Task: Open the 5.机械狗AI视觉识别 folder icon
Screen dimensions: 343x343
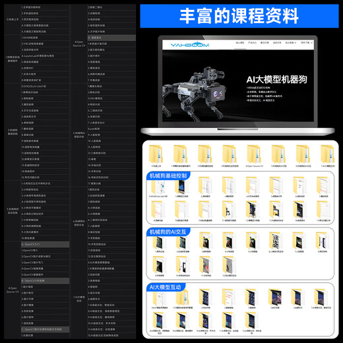Action: pos(279,154)
